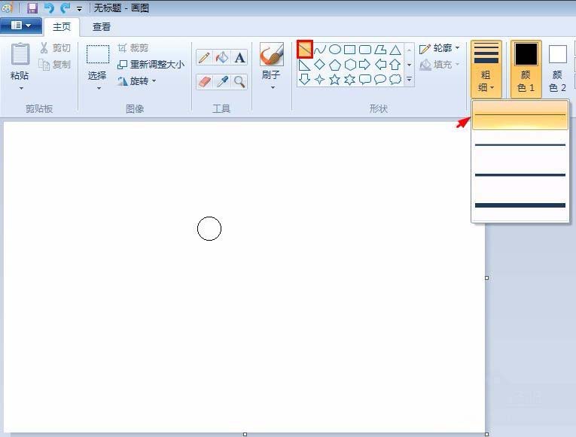The height and width of the screenshot is (437, 576).
Task: Open the Customize Quick Access Toolbar dropdown
Action: [79, 8]
